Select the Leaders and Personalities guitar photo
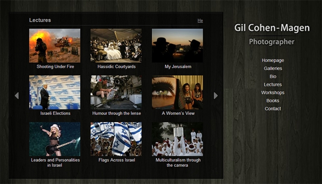 coord(55,139)
